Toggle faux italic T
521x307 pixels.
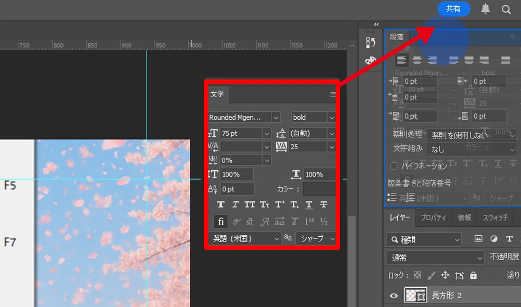pyautogui.click(x=235, y=204)
